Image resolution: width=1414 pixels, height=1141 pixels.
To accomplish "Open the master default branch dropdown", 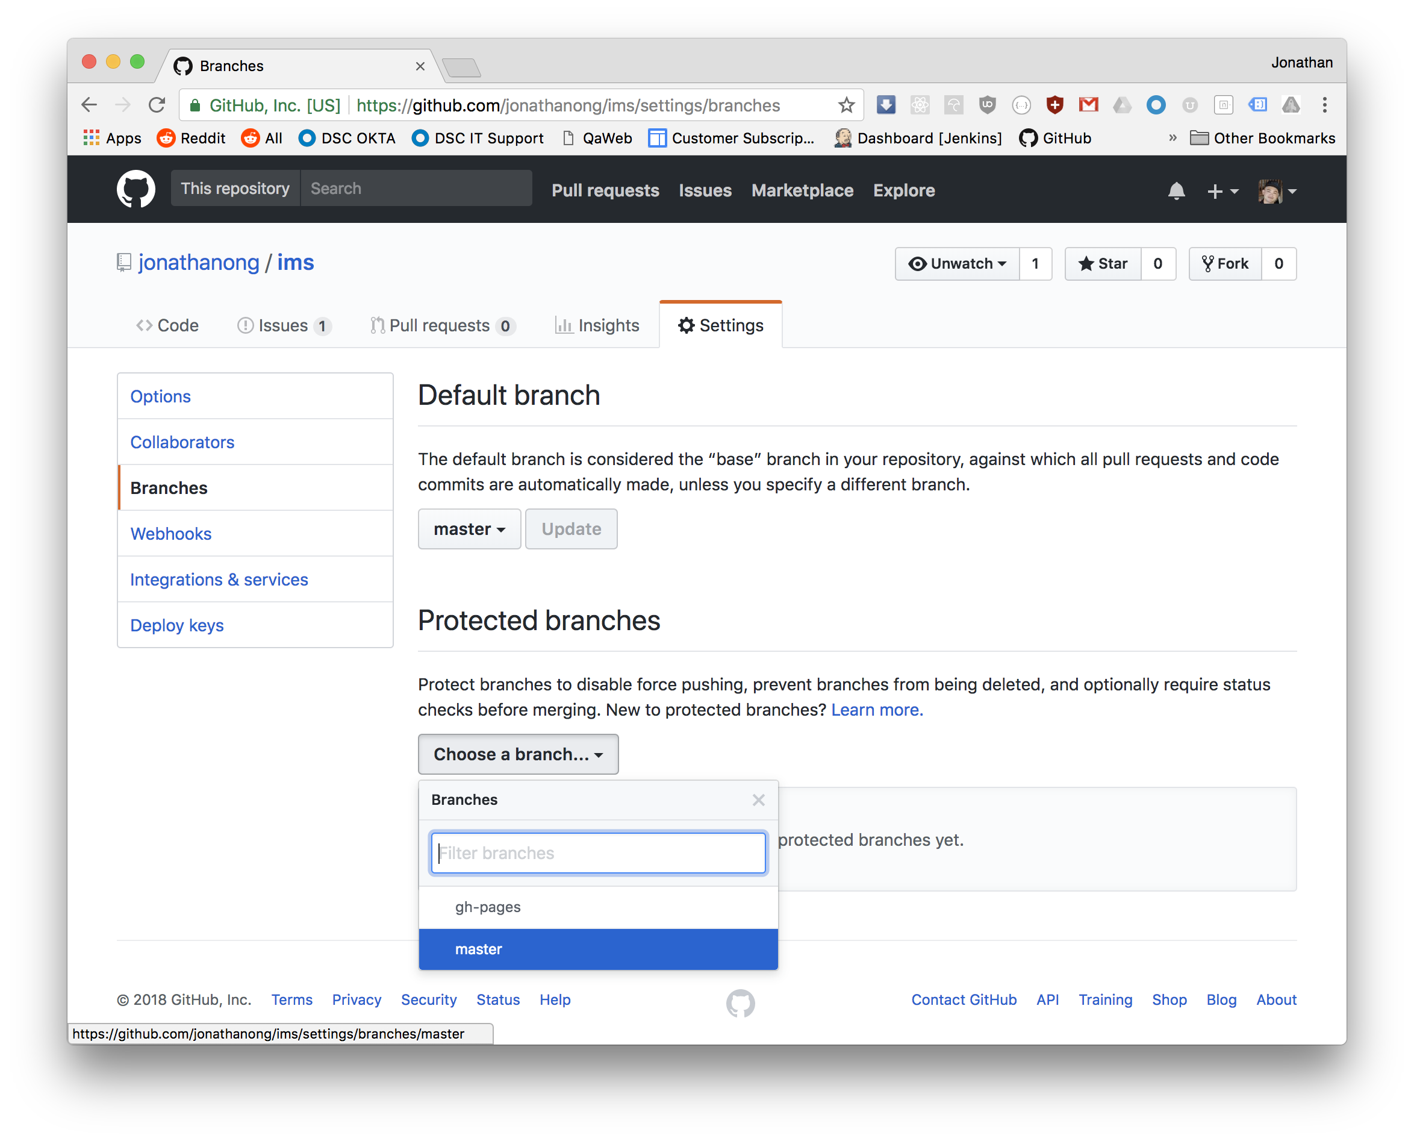I will tap(469, 529).
